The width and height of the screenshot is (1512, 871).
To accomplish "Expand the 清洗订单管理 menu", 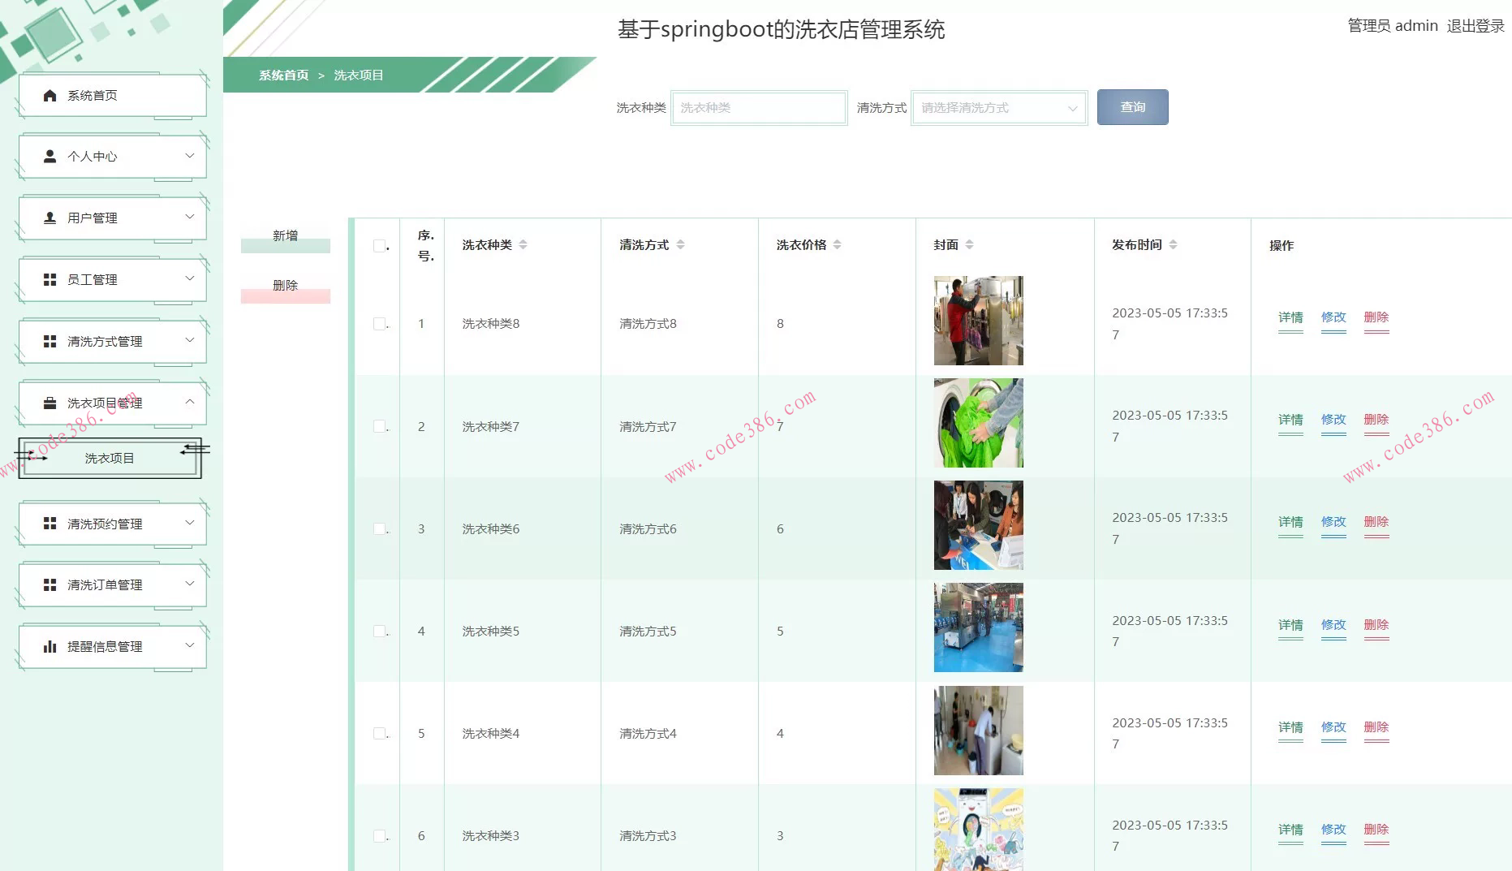I will 192,584.
